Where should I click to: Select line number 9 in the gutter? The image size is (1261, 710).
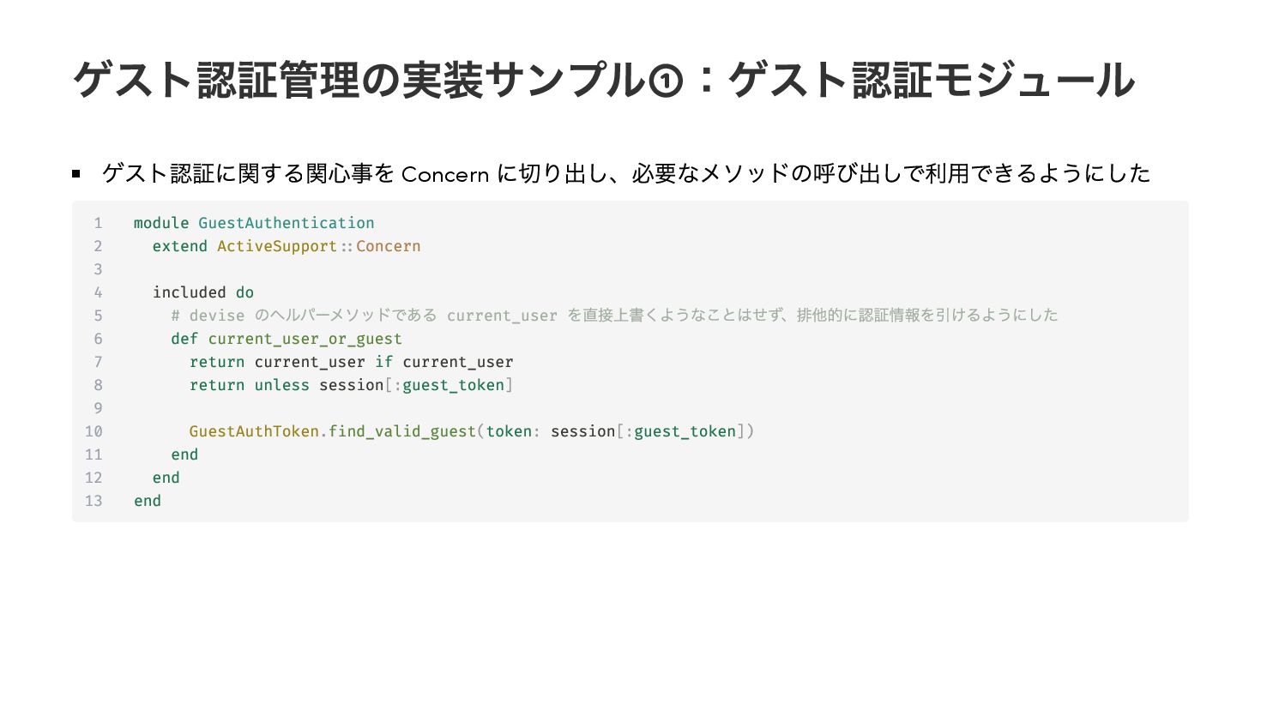pyautogui.click(x=98, y=408)
